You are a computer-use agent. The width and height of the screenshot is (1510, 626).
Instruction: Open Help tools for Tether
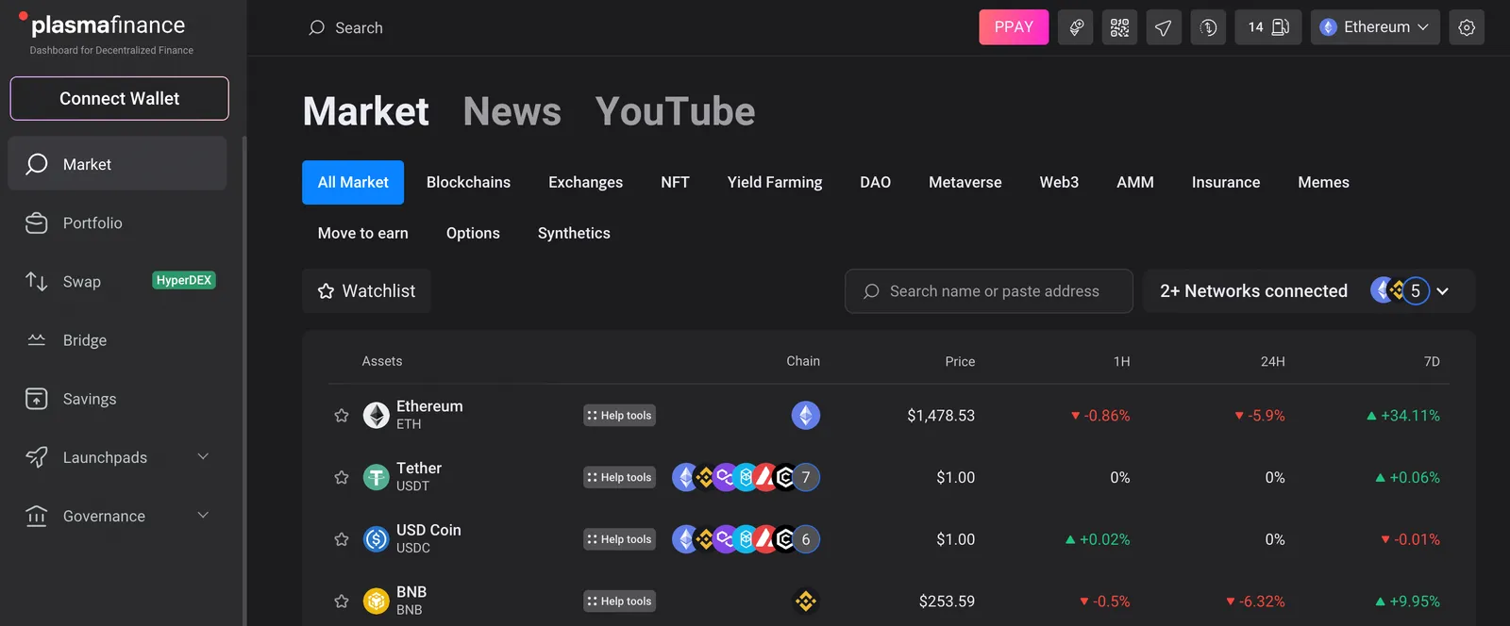coord(619,477)
